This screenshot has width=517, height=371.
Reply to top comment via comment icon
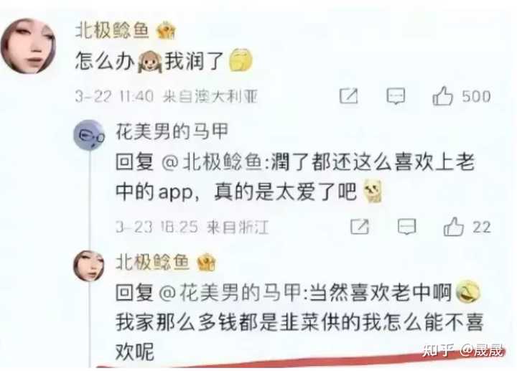(396, 96)
